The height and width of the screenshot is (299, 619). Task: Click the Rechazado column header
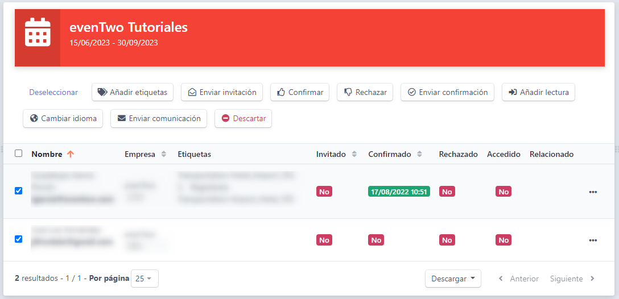coord(458,154)
